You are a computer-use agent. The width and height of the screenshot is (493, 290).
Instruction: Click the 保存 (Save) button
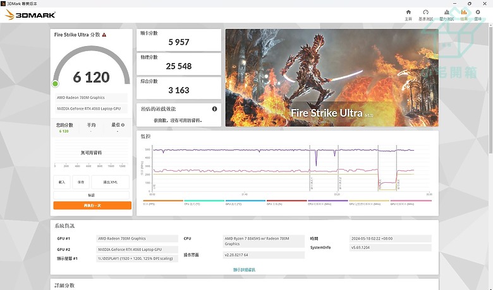[81, 182]
